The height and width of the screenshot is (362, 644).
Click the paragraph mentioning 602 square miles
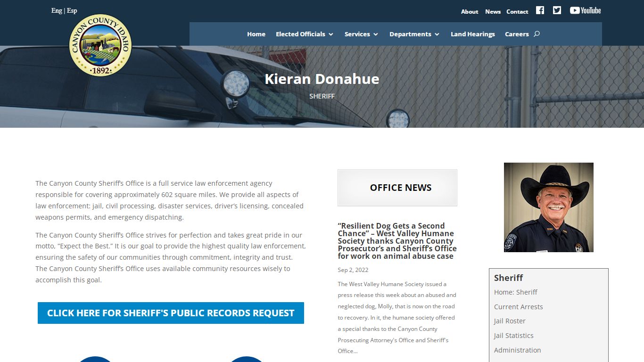coord(171,200)
